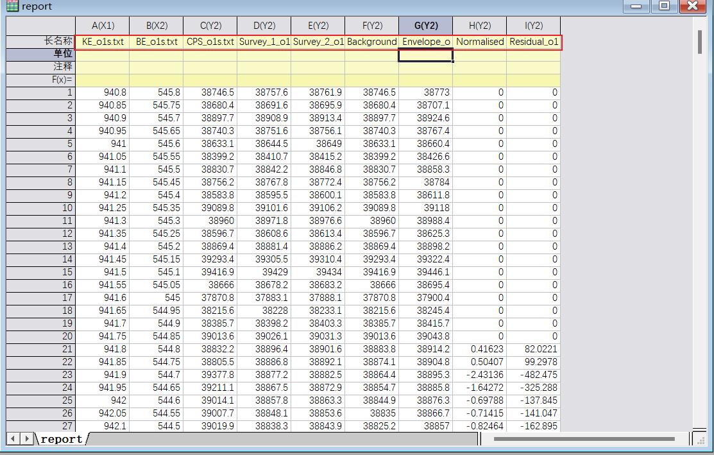Click cell 38857 in Envelope column
This screenshot has width=714, height=455.
point(426,426)
